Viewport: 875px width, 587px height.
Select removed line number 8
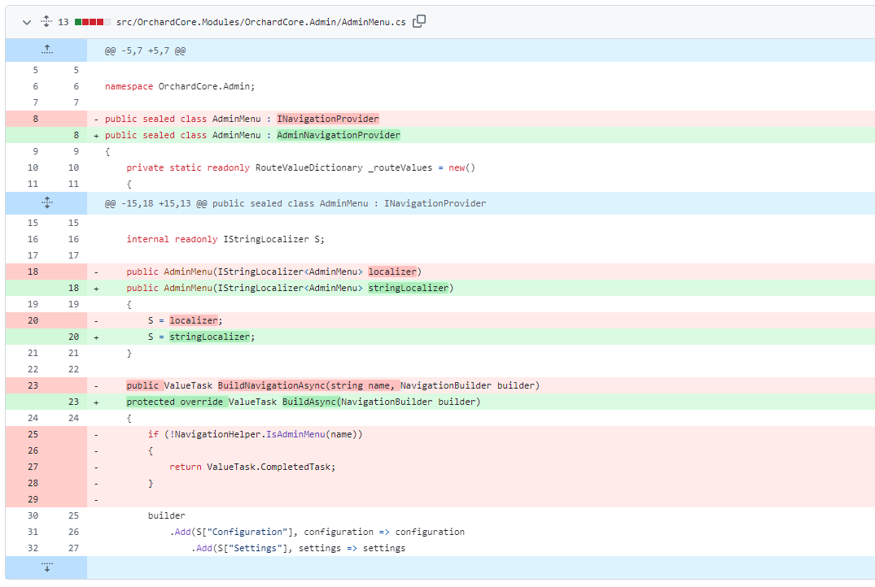click(x=35, y=119)
